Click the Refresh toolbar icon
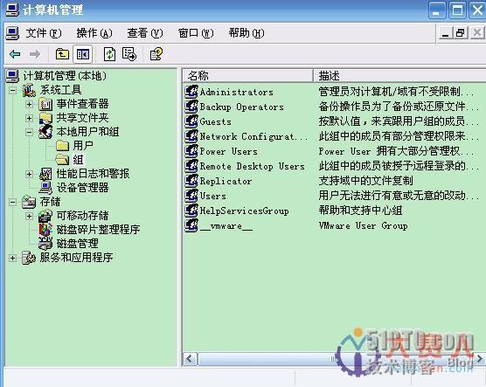The width and height of the screenshot is (486, 387). [x=110, y=54]
